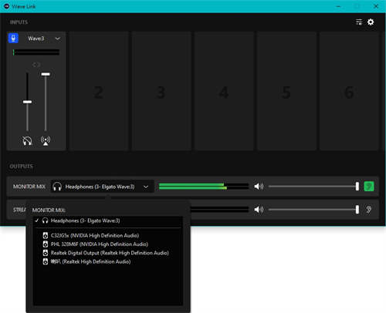
Task: Click the Wave:3 stream volume fader handle
Action: (46, 74)
